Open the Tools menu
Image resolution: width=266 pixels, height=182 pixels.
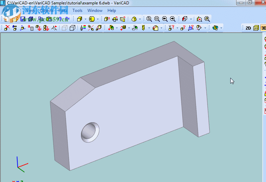(x=77, y=11)
